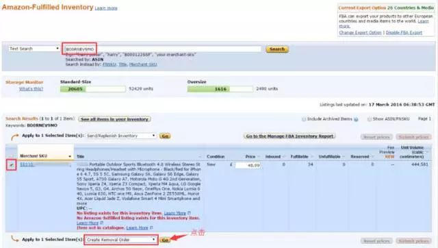Click sort arrow next to Unfulfillable header
Image resolution: width=438 pixels, height=248 pixels.
coord(344,157)
